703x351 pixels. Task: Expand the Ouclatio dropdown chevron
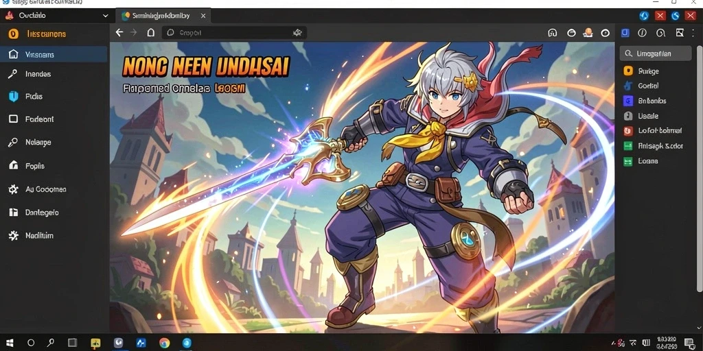coord(105,16)
